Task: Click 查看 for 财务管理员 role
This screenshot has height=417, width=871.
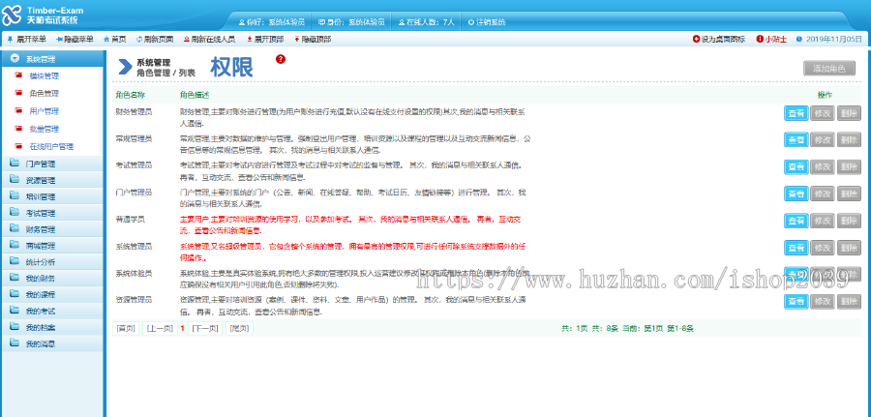Action: [796, 113]
